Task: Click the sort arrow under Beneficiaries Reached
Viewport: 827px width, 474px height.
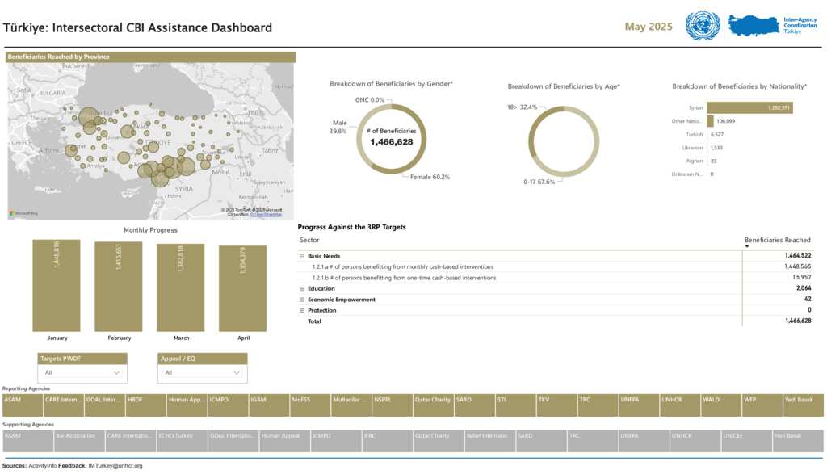Action: [x=746, y=246]
